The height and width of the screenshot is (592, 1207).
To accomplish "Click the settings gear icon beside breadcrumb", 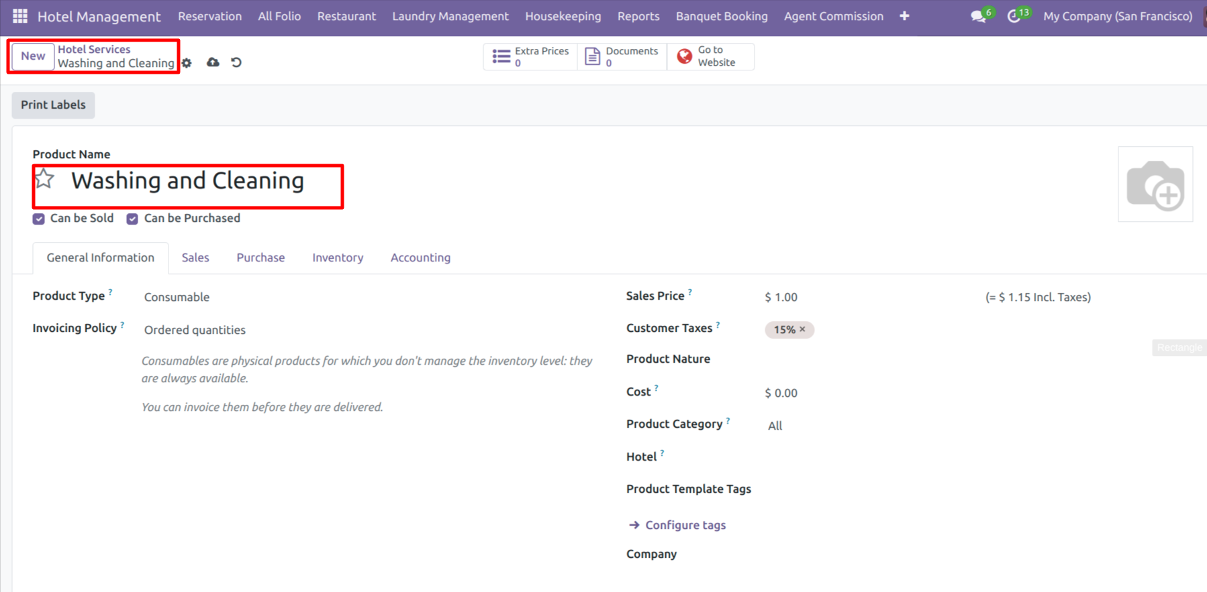I will pyautogui.click(x=187, y=63).
